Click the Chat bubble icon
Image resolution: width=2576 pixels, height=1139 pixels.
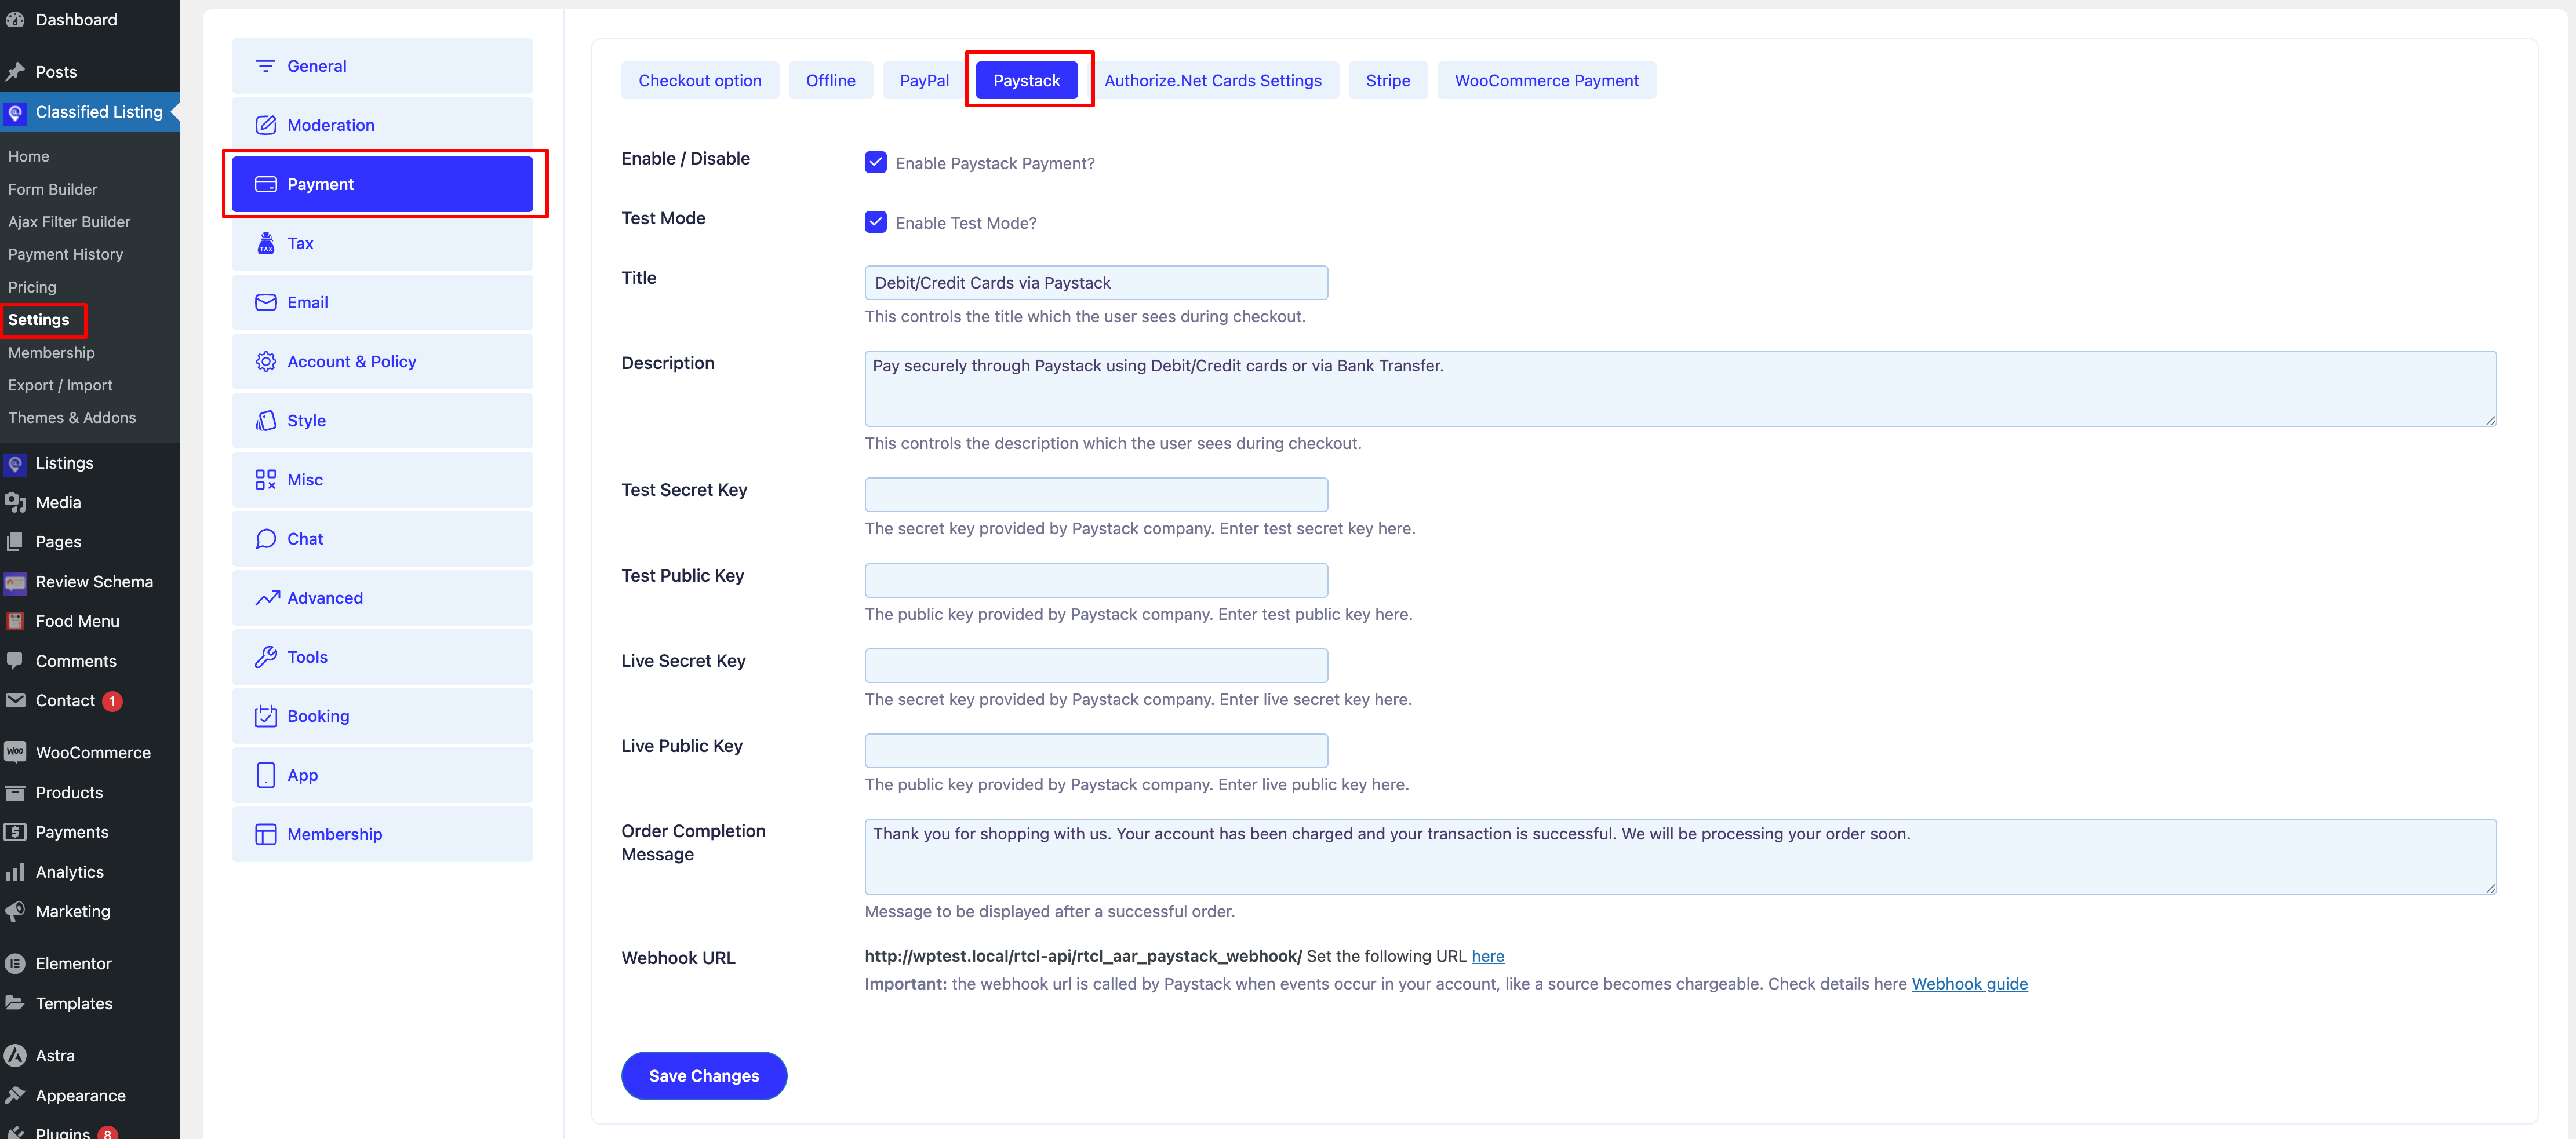[x=265, y=538]
